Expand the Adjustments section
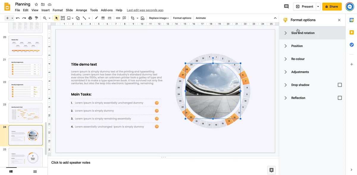This screenshot has width=357, height=175. 312,72
